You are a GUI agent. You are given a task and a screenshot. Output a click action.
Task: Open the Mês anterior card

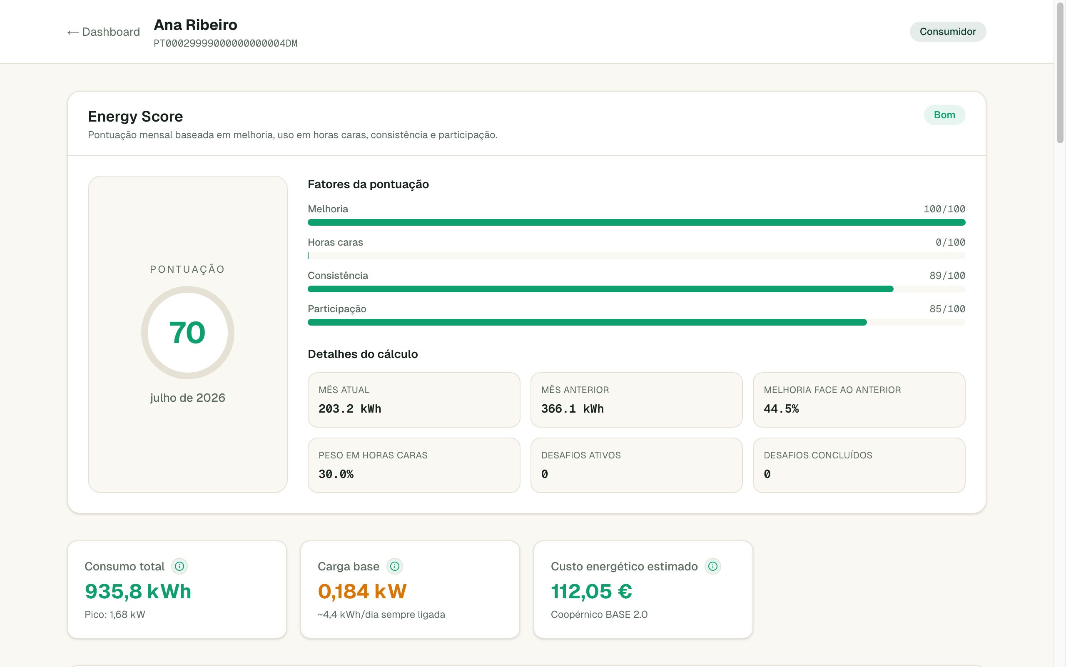click(636, 400)
